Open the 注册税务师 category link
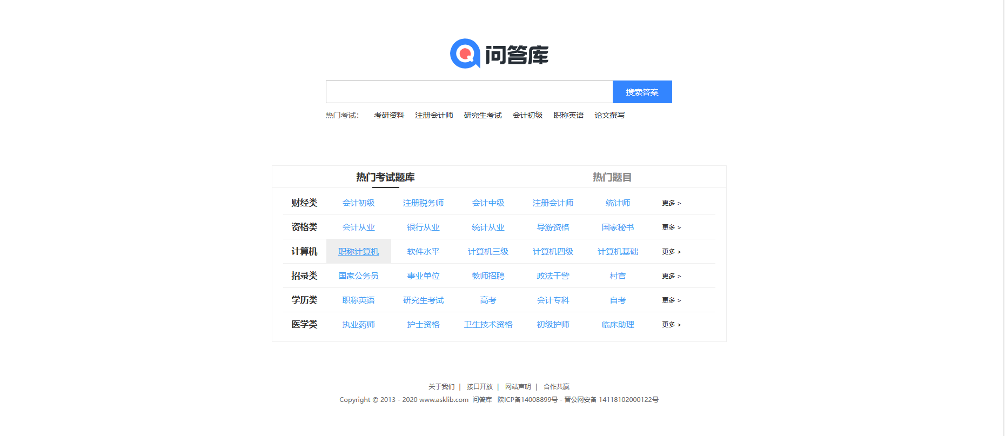The width and height of the screenshot is (1005, 436). [423, 203]
